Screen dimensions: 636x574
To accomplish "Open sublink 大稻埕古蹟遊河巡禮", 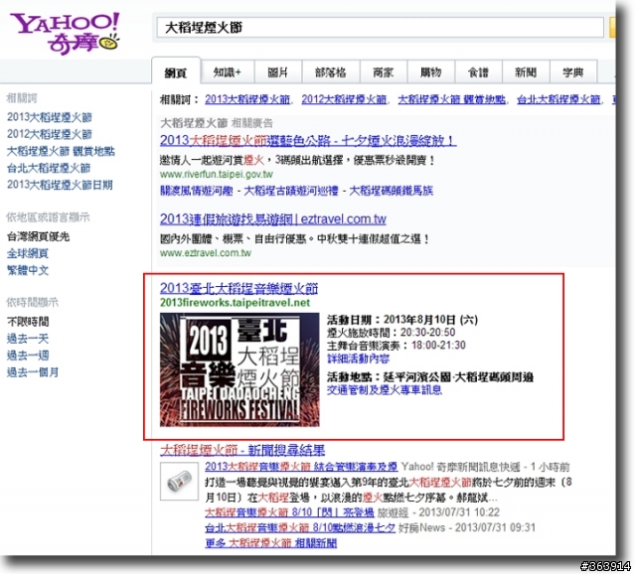I will coord(291,191).
